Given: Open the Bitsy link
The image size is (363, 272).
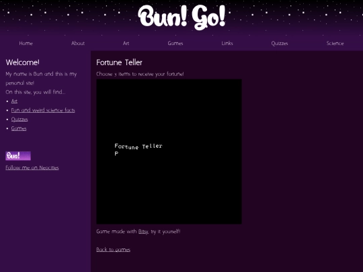Looking at the screenshot, I should coord(143,232).
